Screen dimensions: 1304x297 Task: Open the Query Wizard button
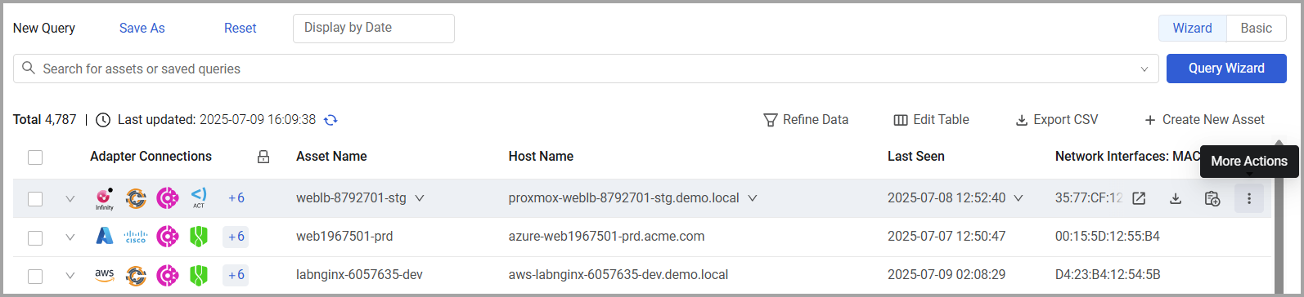point(1226,69)
